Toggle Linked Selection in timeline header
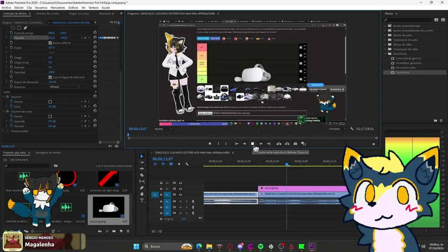448x252 pixels. click(171, 164)
